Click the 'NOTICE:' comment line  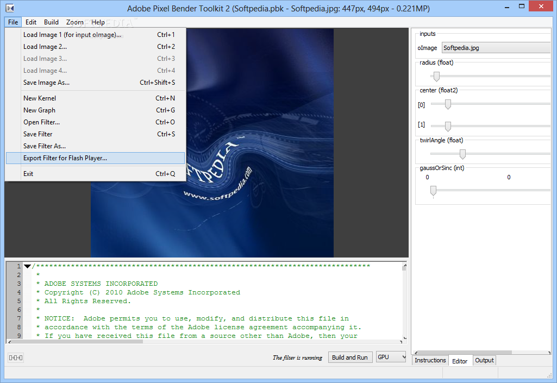[x=196, y=318]
